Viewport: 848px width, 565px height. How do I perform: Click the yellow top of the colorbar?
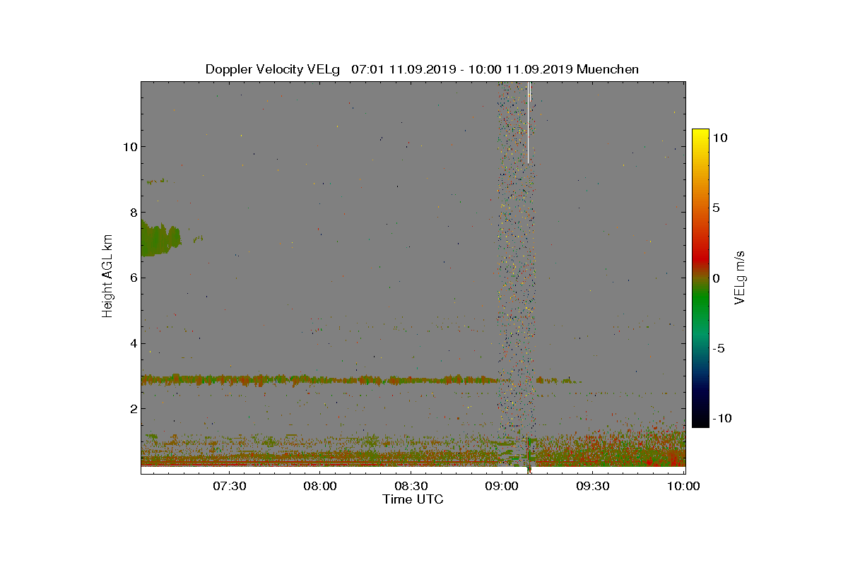coord(700,136)
